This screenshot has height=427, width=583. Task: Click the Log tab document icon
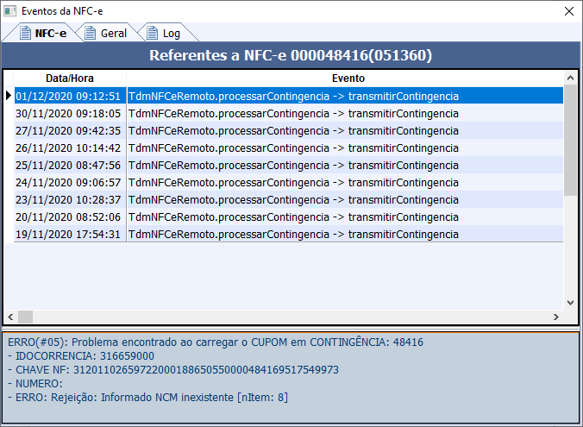click(152, 34)
